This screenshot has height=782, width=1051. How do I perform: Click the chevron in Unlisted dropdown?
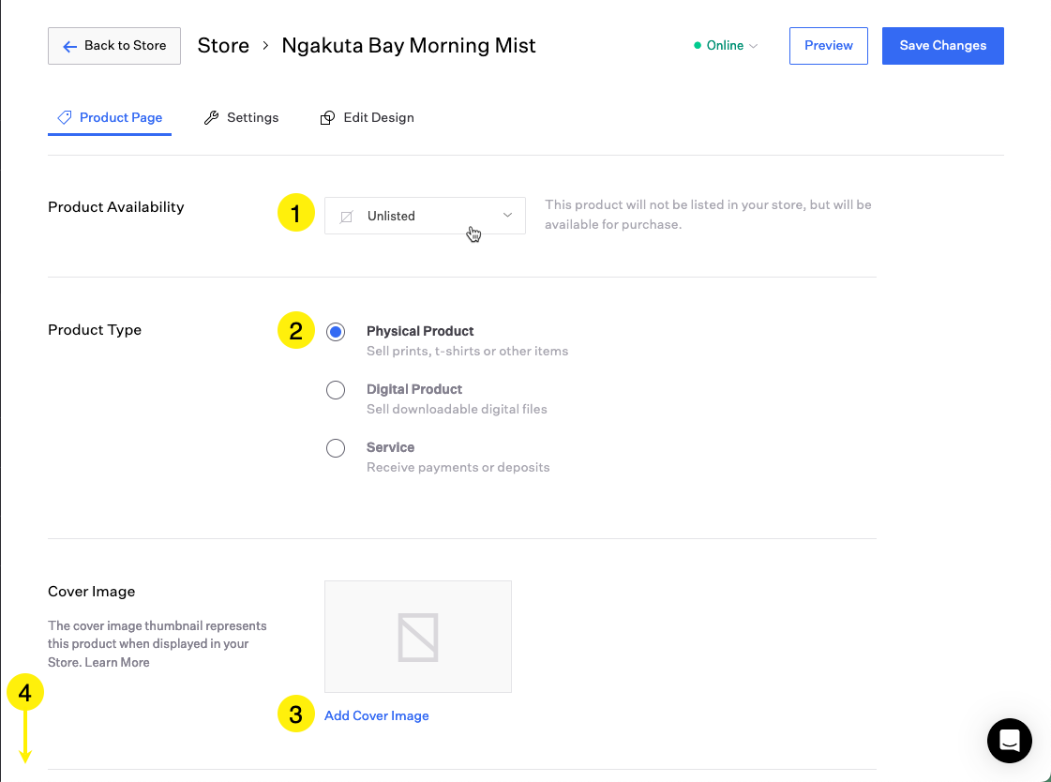pyautogui.click(x=507, y=216)
